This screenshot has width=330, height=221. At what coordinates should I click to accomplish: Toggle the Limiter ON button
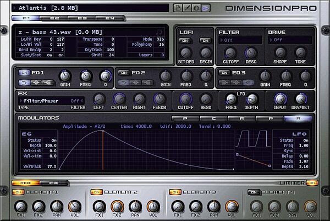[312, 183]
